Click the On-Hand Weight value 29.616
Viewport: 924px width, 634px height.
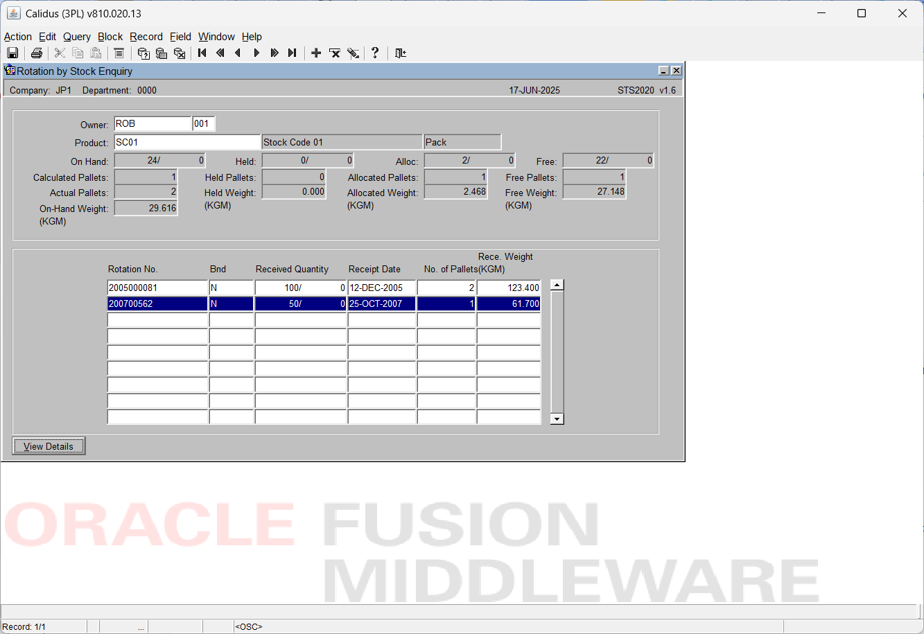click(146, 208)
